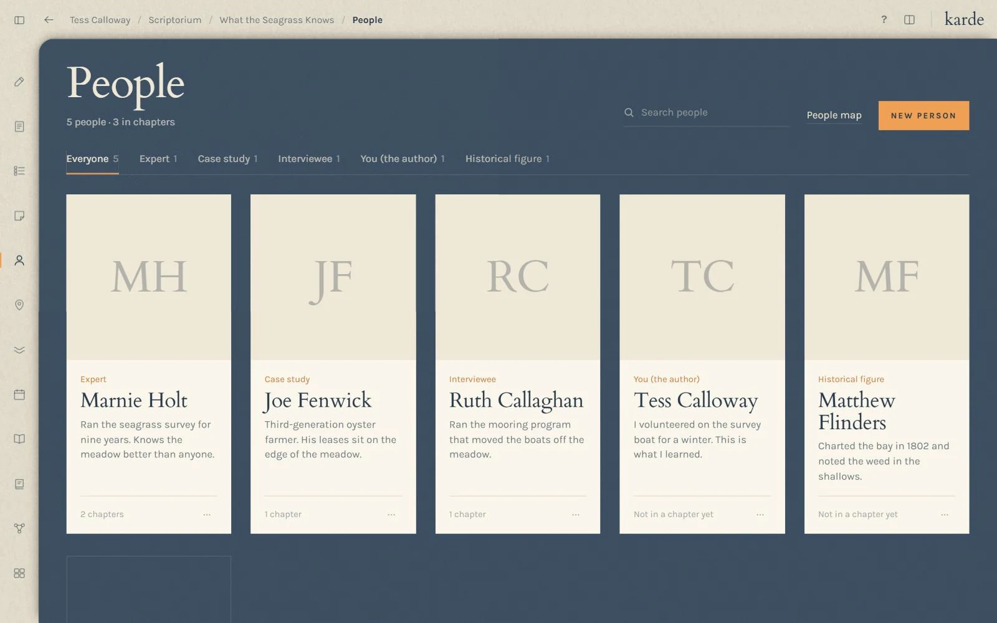Toggle the split panel icon beside help
The height and width of the screenshot is (623, 997).
909,20
